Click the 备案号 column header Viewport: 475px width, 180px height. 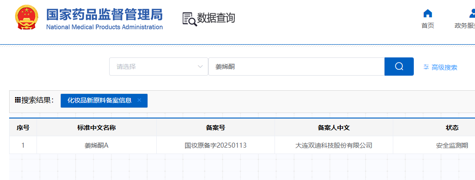point(216,128)
